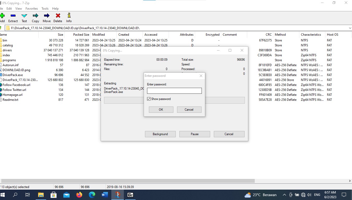Open File Explorer from taskbar
This screenshot has width=352, height=200.
(41, 195)
